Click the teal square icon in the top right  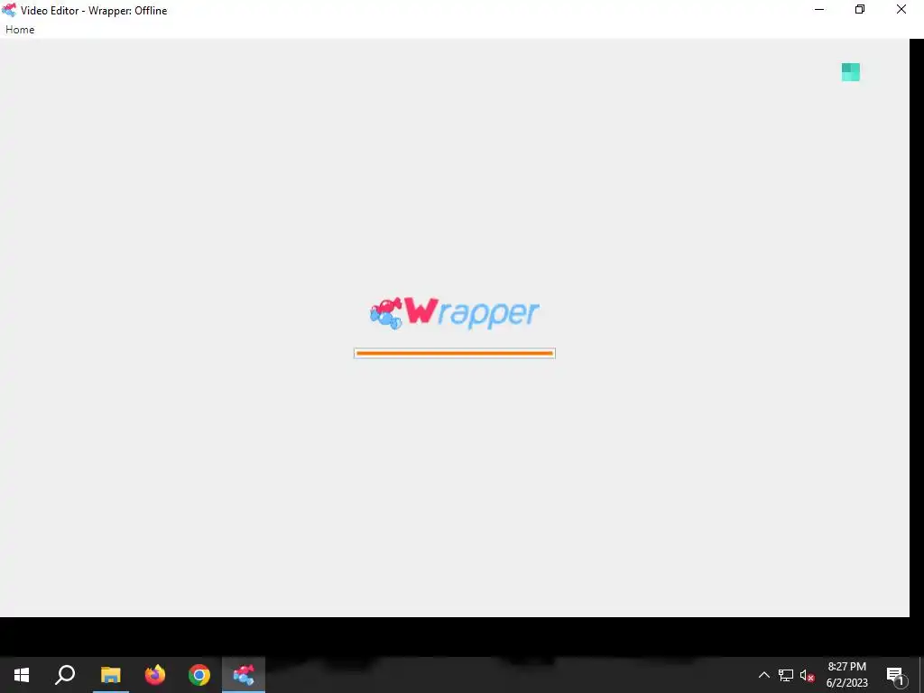(850, 72)
